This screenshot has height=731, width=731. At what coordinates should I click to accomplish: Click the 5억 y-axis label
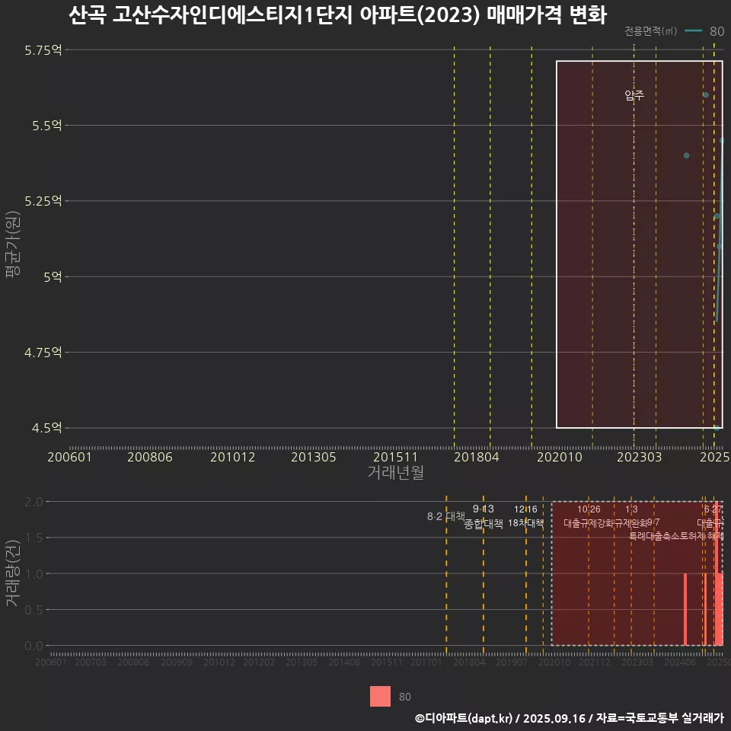53,276
